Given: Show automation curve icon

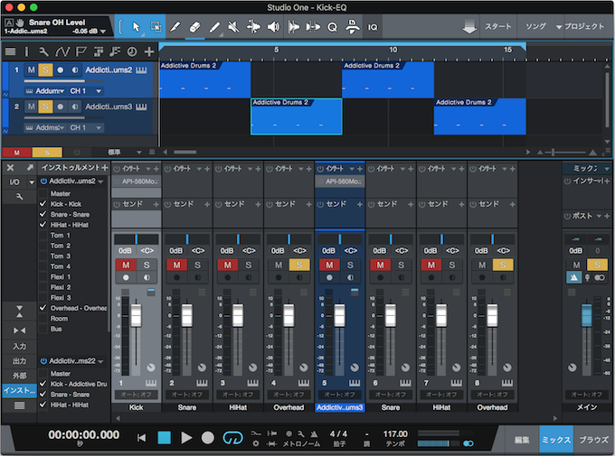Looking at the screenshot, I should pyautogui.click(x=62, y=51).
